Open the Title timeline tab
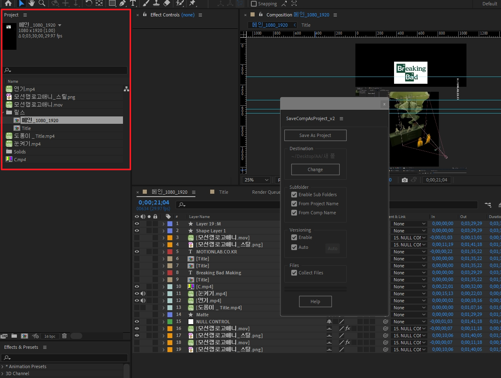501x378 pixels. tap(223, 192)
